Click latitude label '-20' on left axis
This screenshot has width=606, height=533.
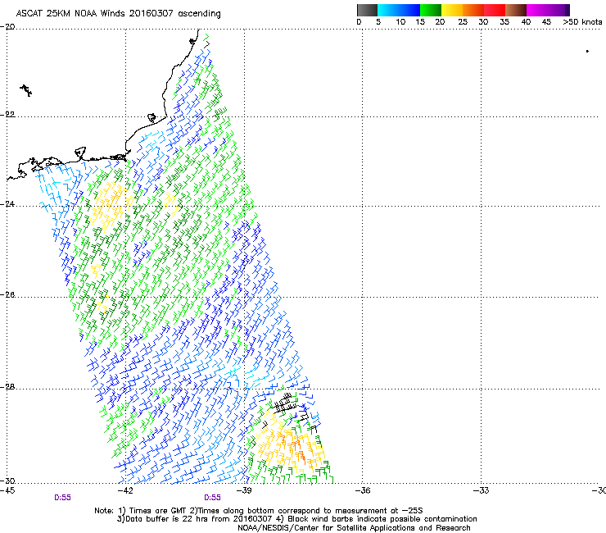(7, 27)
